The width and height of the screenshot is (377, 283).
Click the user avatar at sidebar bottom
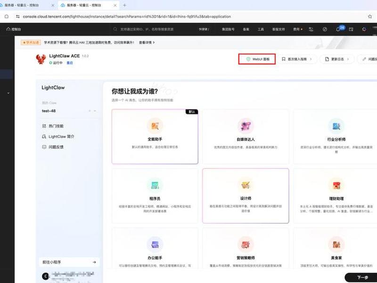45,276
